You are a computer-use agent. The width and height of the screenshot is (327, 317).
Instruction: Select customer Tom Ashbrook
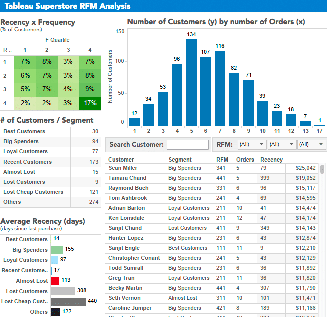[x=127, y=198]
